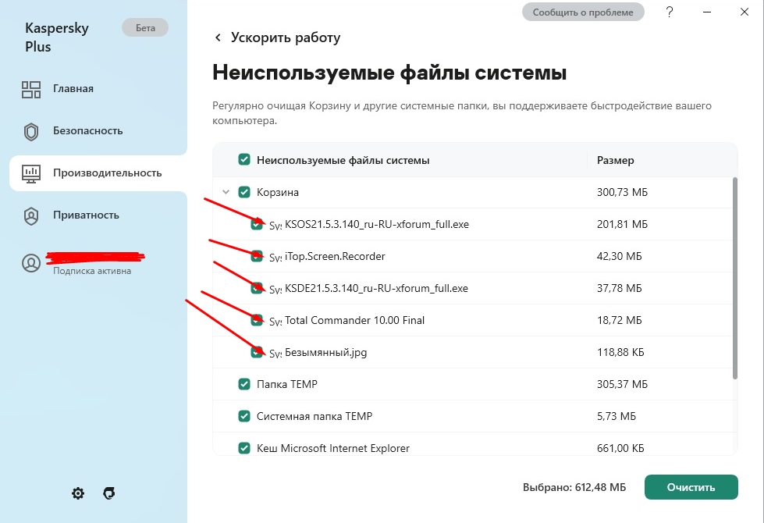Click the Очистить button

coord(691,487)
